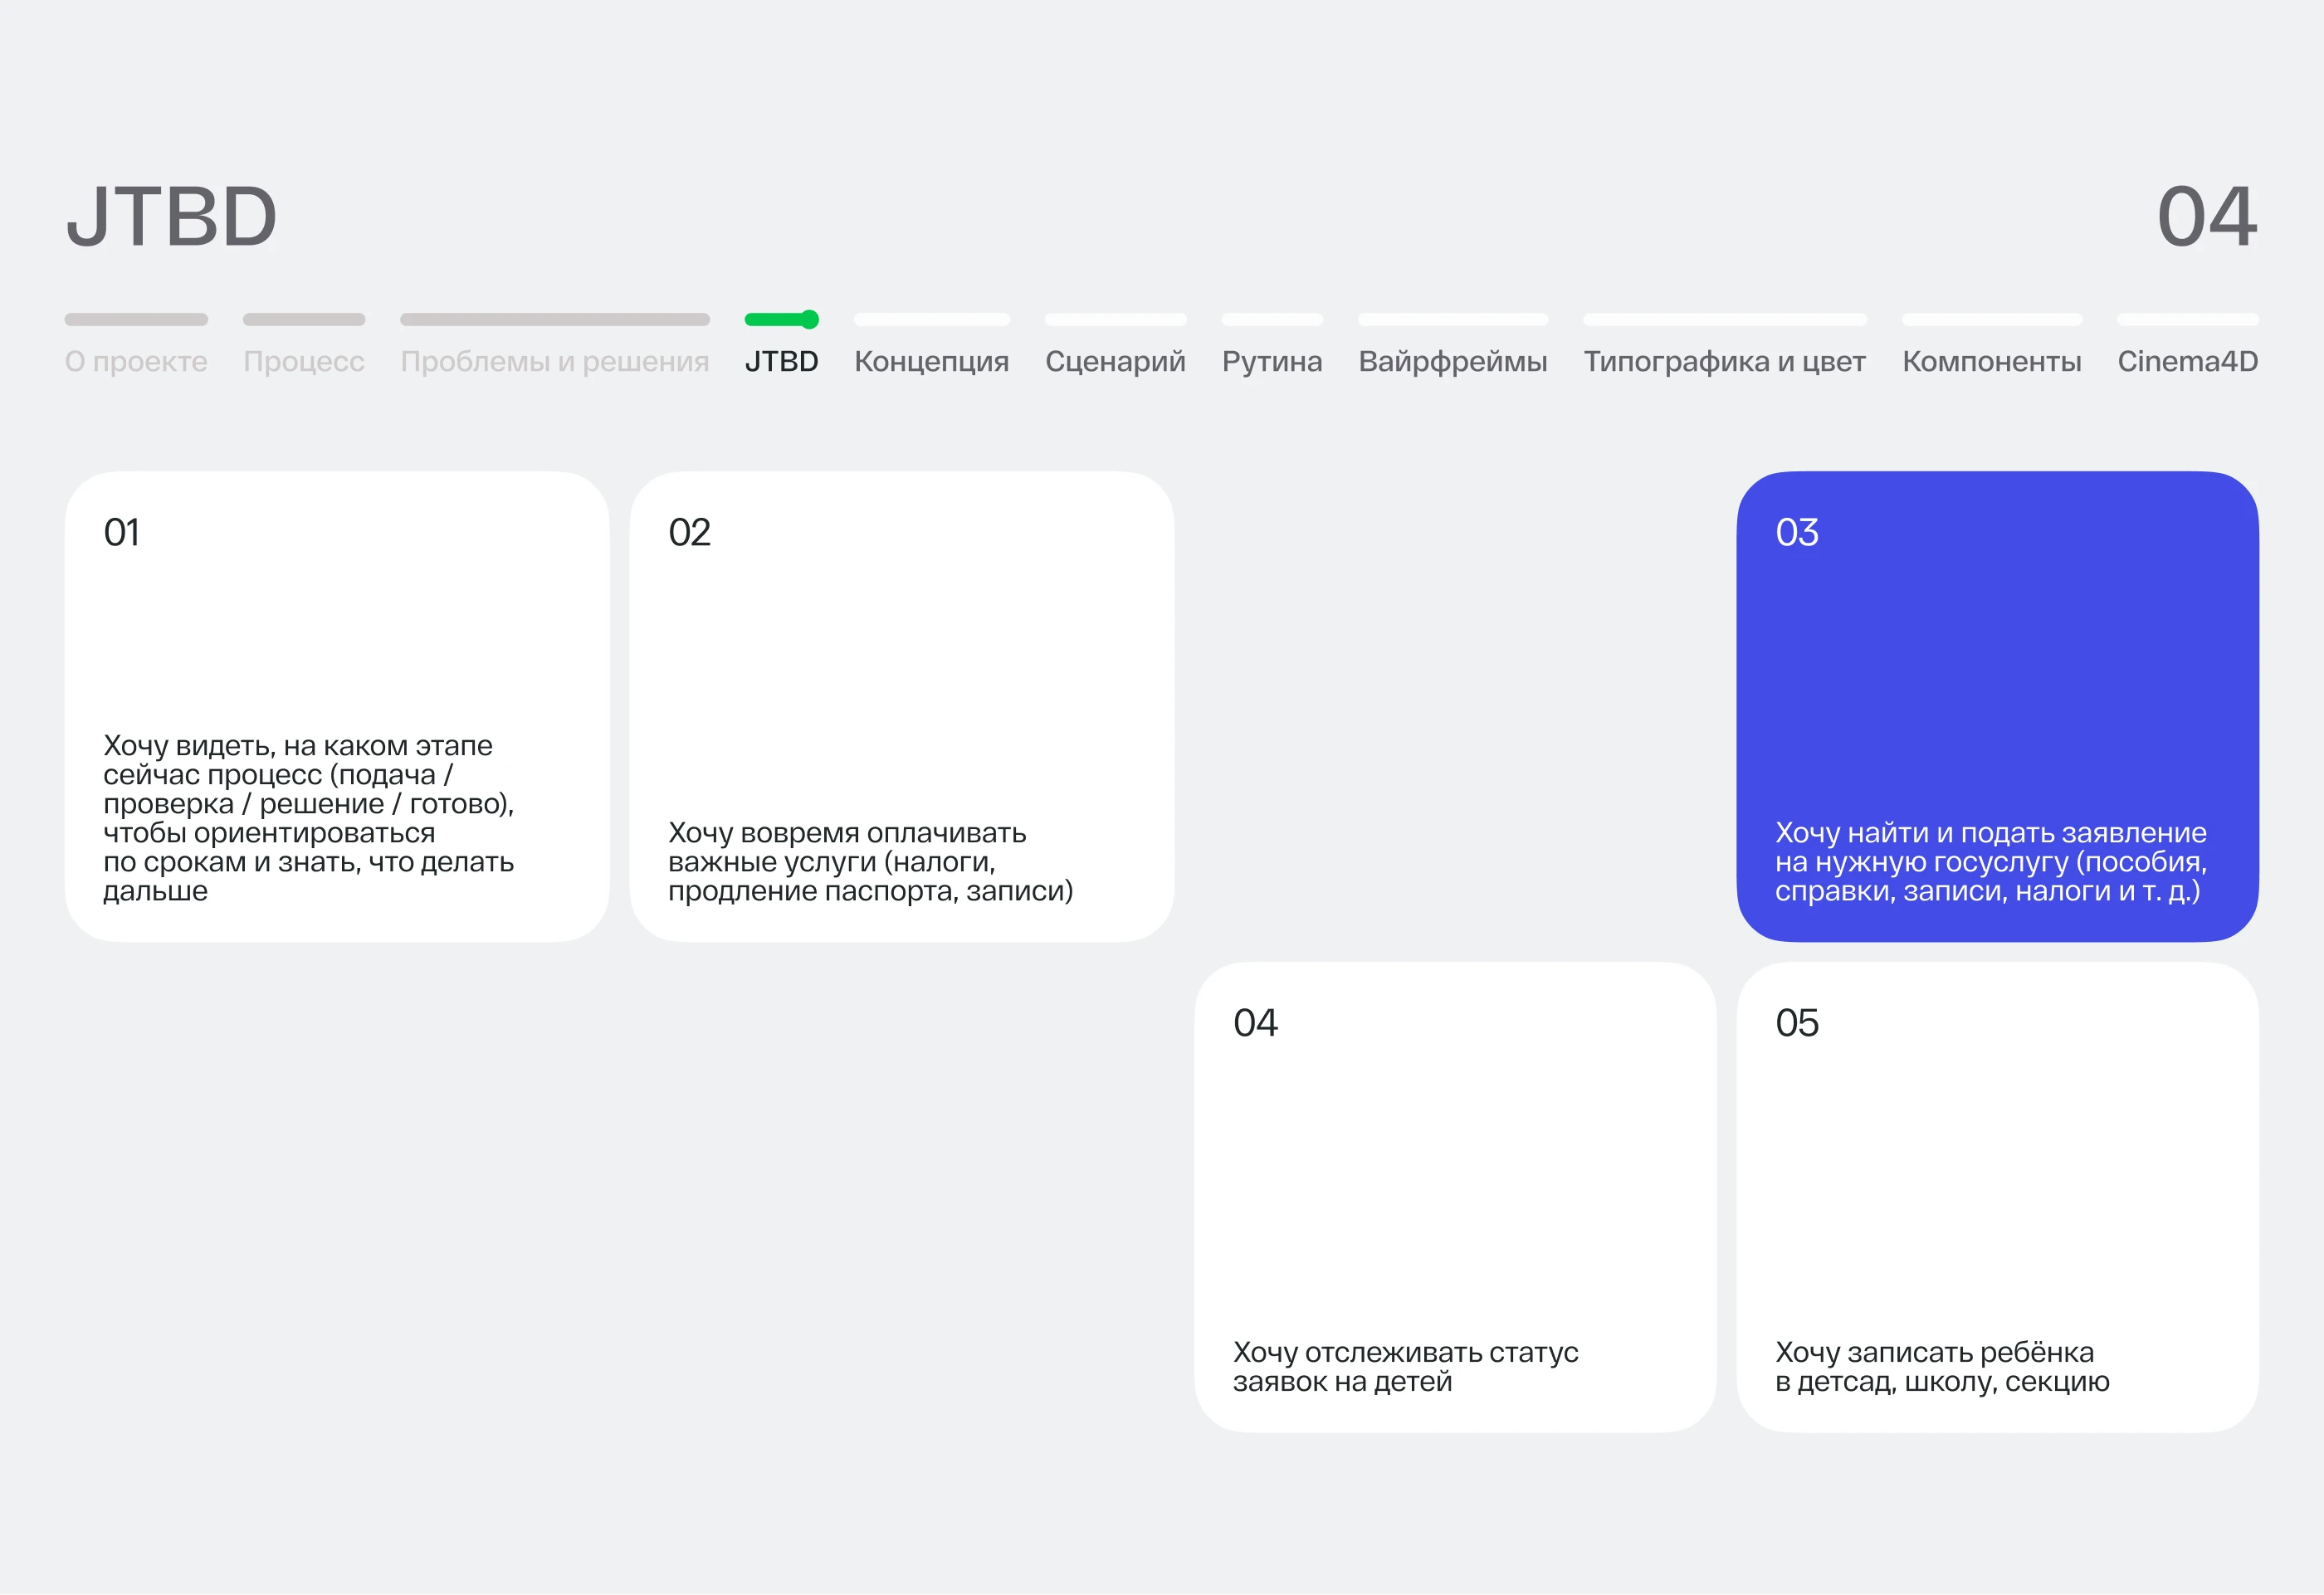This screenshot has width=2324, height=1595.
Task: Switch to the Процесс section
Action: click(x=303, y=361)
